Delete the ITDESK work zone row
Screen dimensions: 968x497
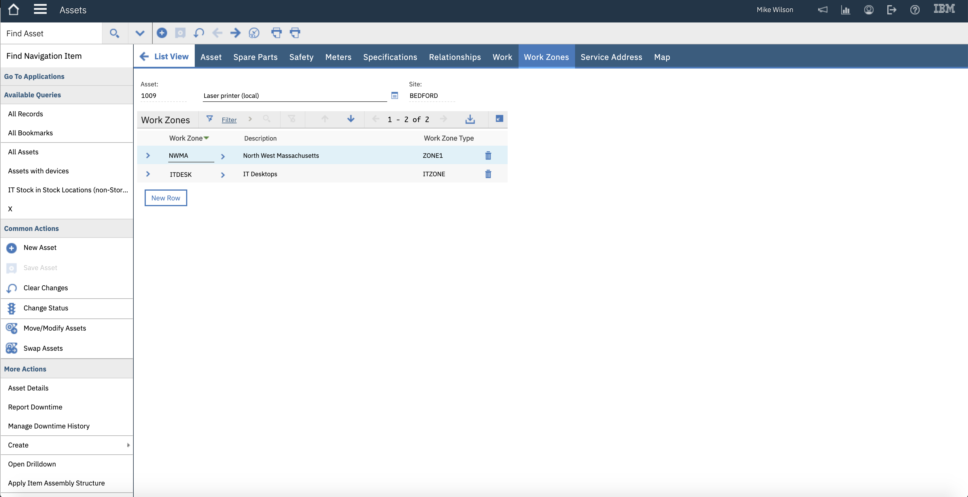[x=488, y=174]
